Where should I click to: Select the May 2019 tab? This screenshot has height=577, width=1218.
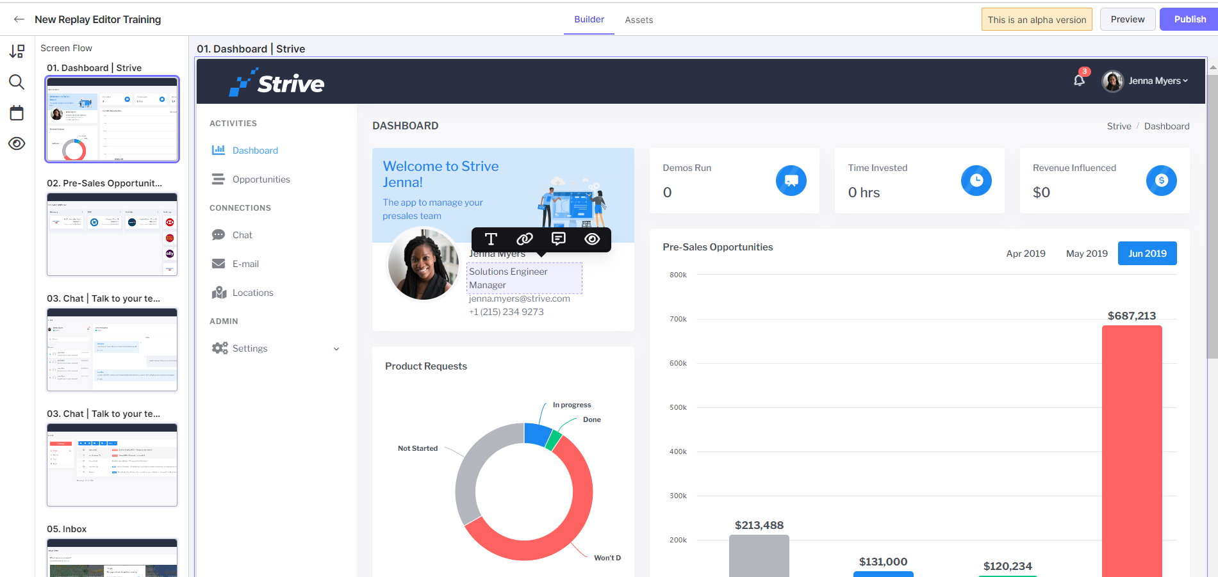[1087, 254]
